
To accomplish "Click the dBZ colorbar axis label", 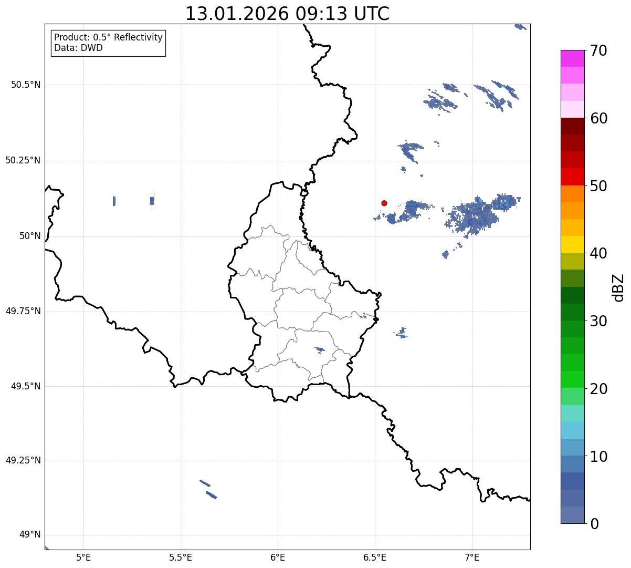I will [618, 287].
